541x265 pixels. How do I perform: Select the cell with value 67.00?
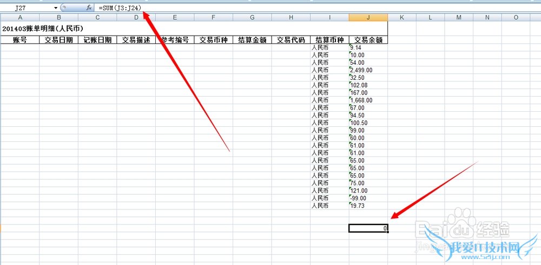point(368,108)
